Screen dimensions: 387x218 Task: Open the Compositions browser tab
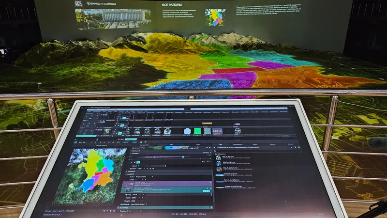click(237, 144)
